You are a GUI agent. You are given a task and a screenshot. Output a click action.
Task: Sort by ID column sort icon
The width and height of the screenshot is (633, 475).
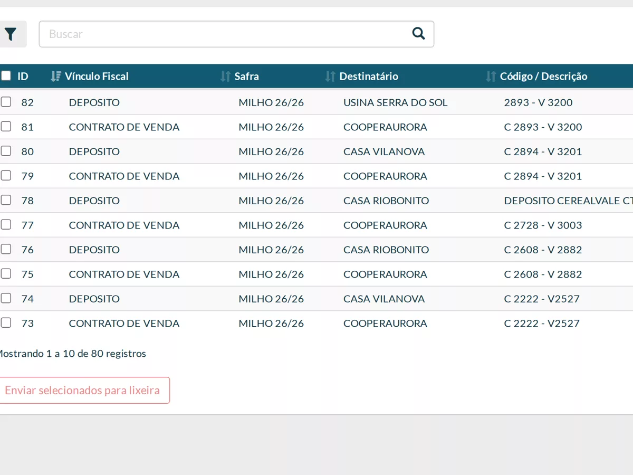click(x=56, y=77)
